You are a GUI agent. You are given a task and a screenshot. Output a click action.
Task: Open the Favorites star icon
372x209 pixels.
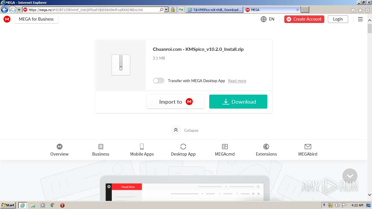(x=360, y=10)
